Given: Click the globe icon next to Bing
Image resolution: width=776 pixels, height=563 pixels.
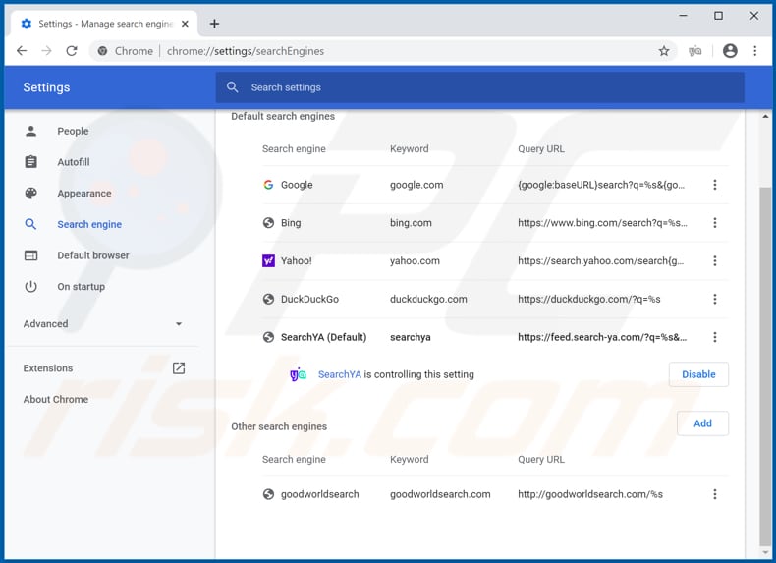Looking at the screenshot, I should coord(268,223).
